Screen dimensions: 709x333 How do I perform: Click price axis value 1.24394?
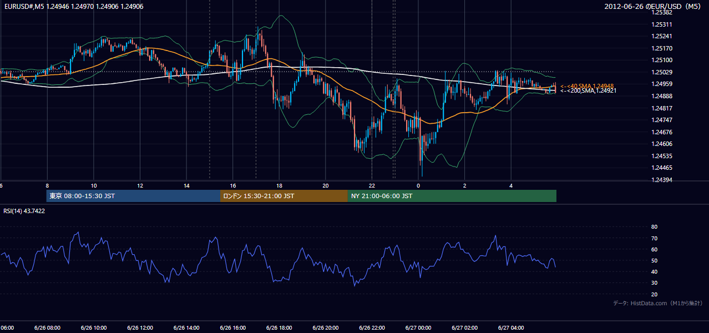(662, 180)
